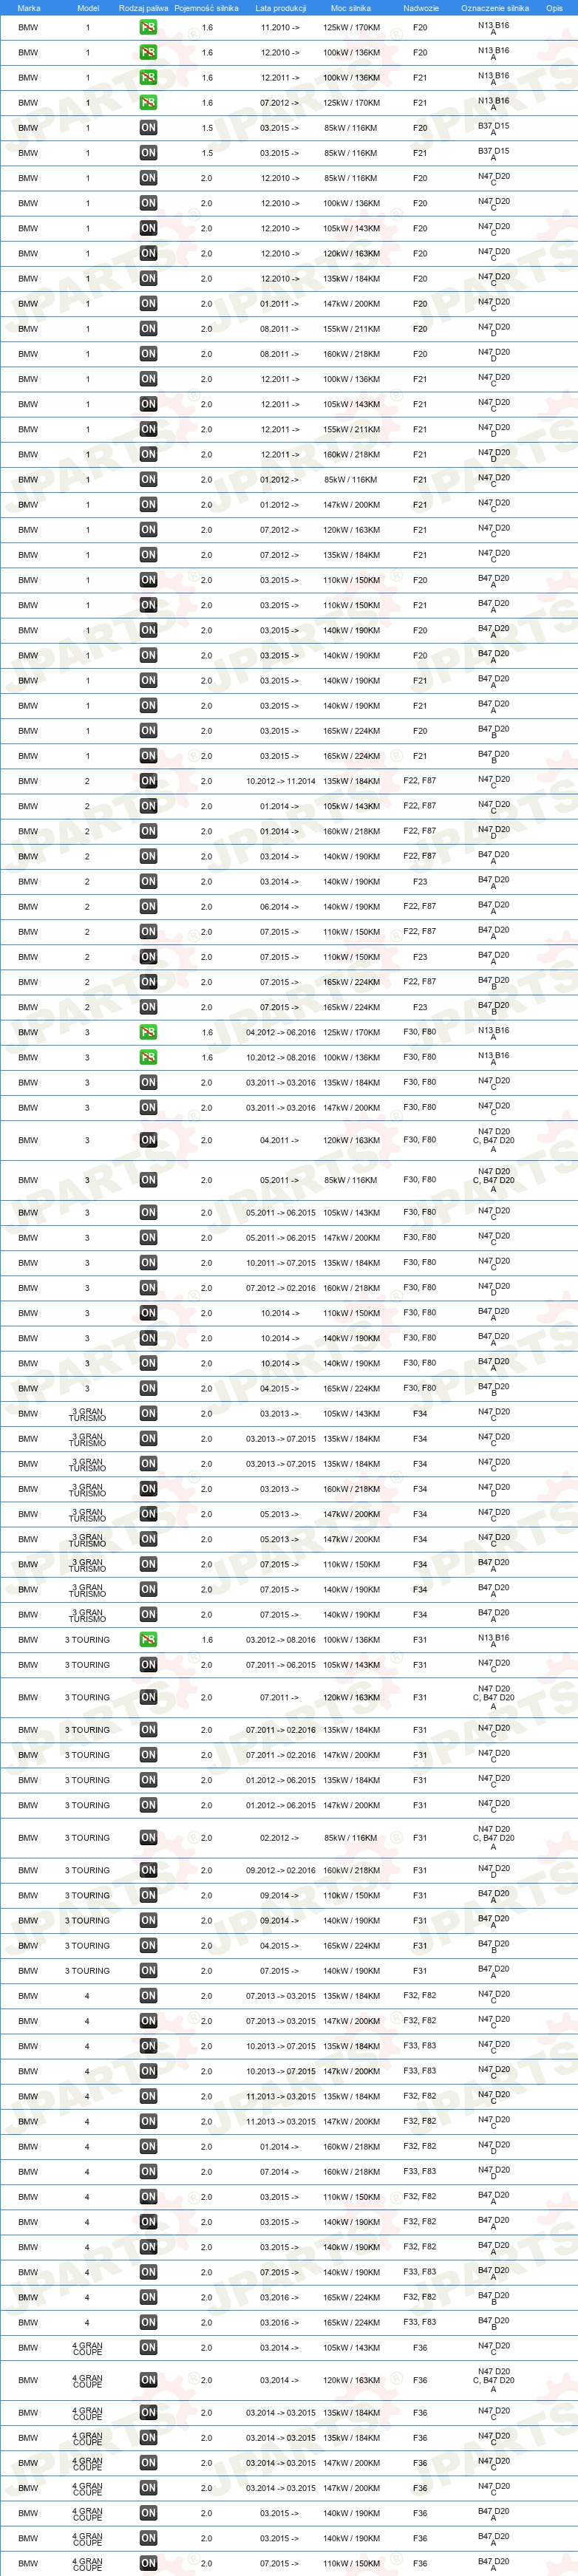The height and width of the screenshot is (2576, 578).
Task: Click the Pojemność silnika column header
Action: click(x=206, y=8)
